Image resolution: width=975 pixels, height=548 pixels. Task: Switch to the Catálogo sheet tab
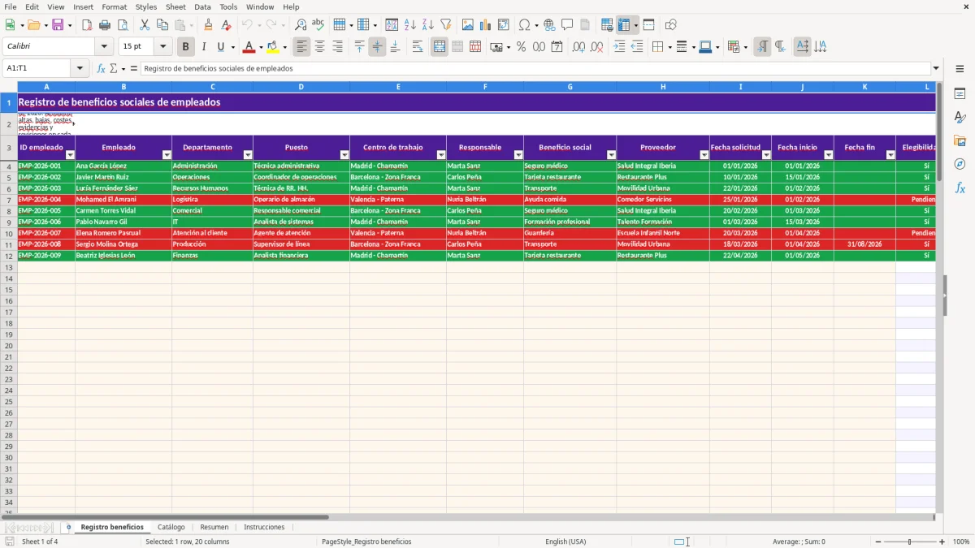point(171,528)
